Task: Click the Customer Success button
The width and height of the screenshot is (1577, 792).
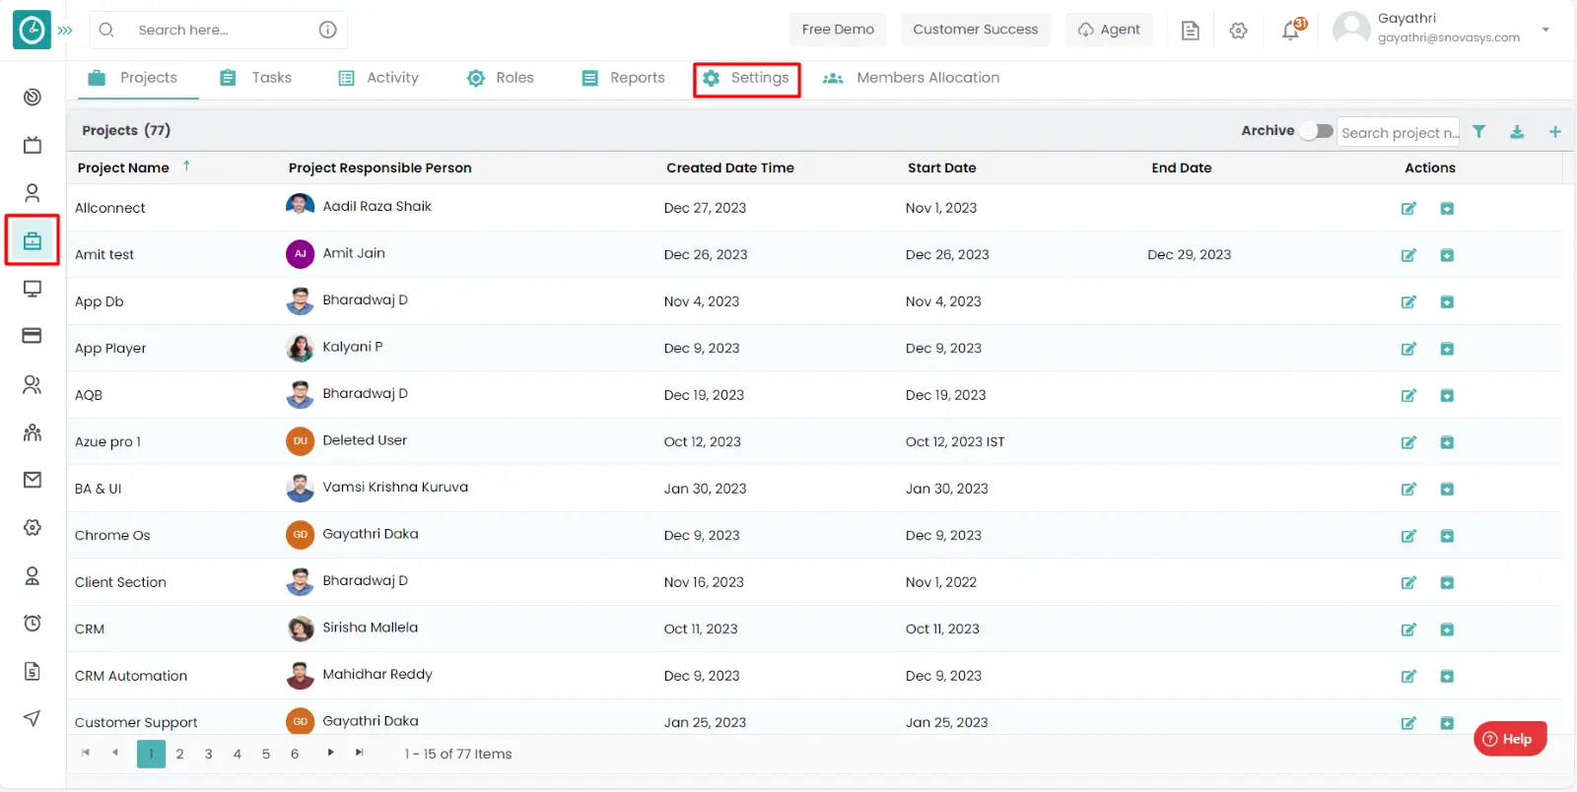Action: 975,30
